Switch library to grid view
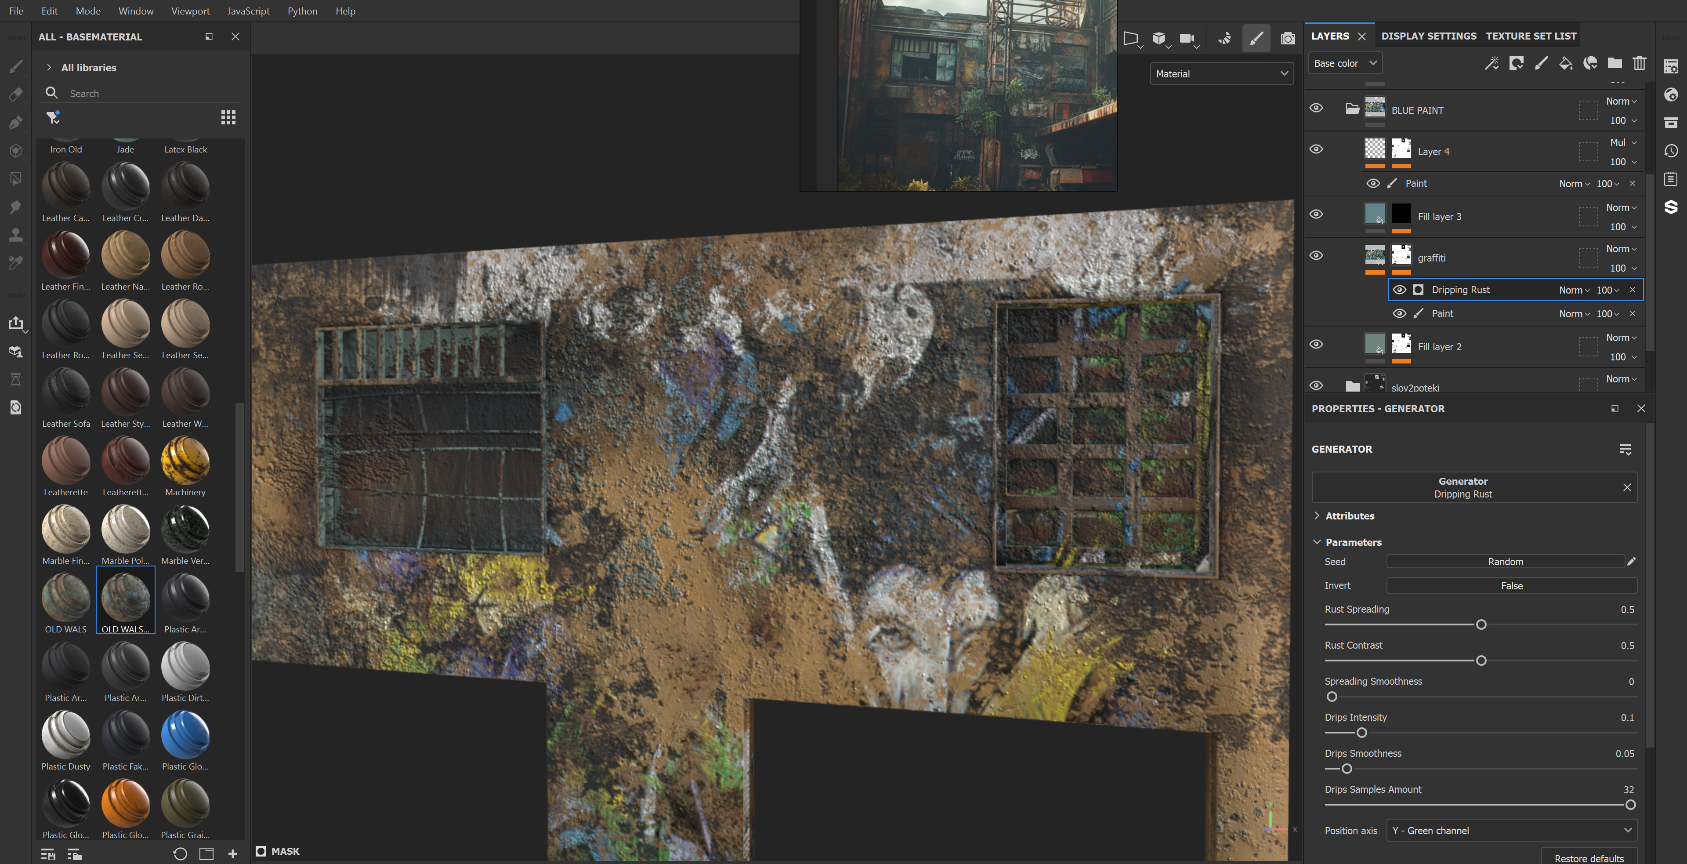This screenshot has height=864, width=1687. coord(228,117)
